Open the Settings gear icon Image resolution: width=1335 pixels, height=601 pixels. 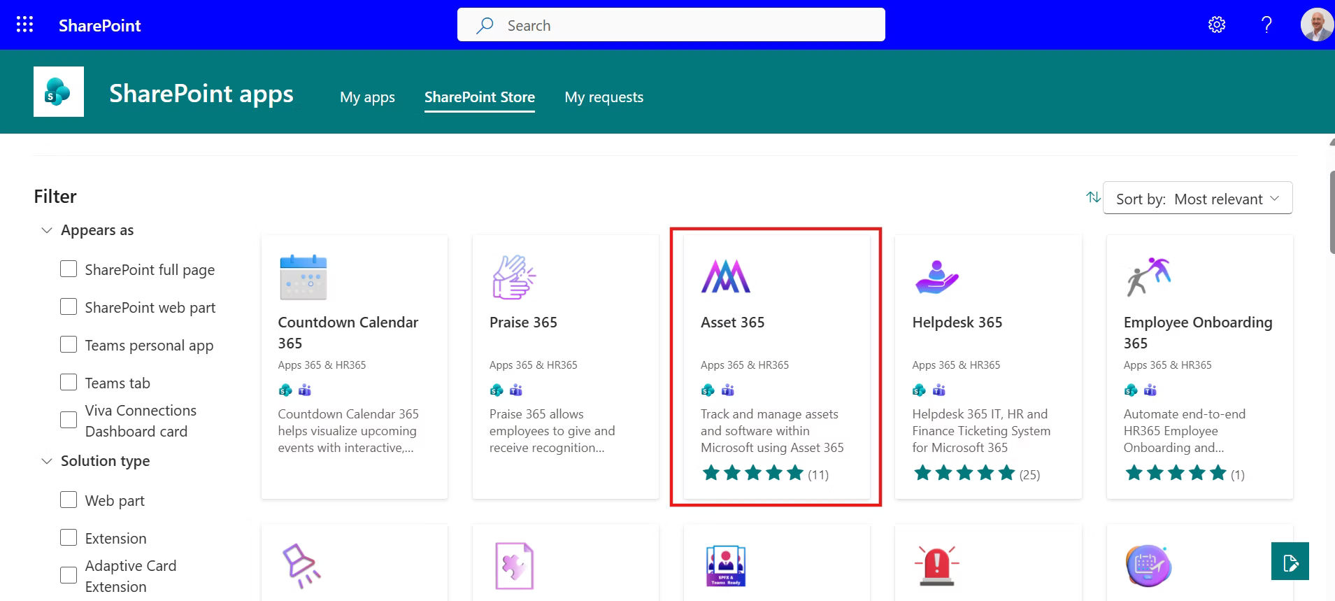pos(1217,25)
